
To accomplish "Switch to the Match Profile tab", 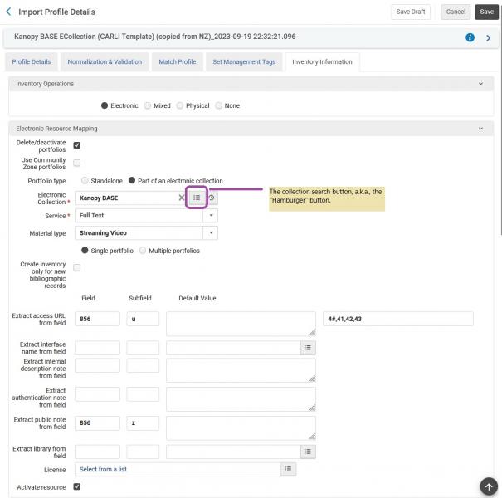I will pos(178,61).
